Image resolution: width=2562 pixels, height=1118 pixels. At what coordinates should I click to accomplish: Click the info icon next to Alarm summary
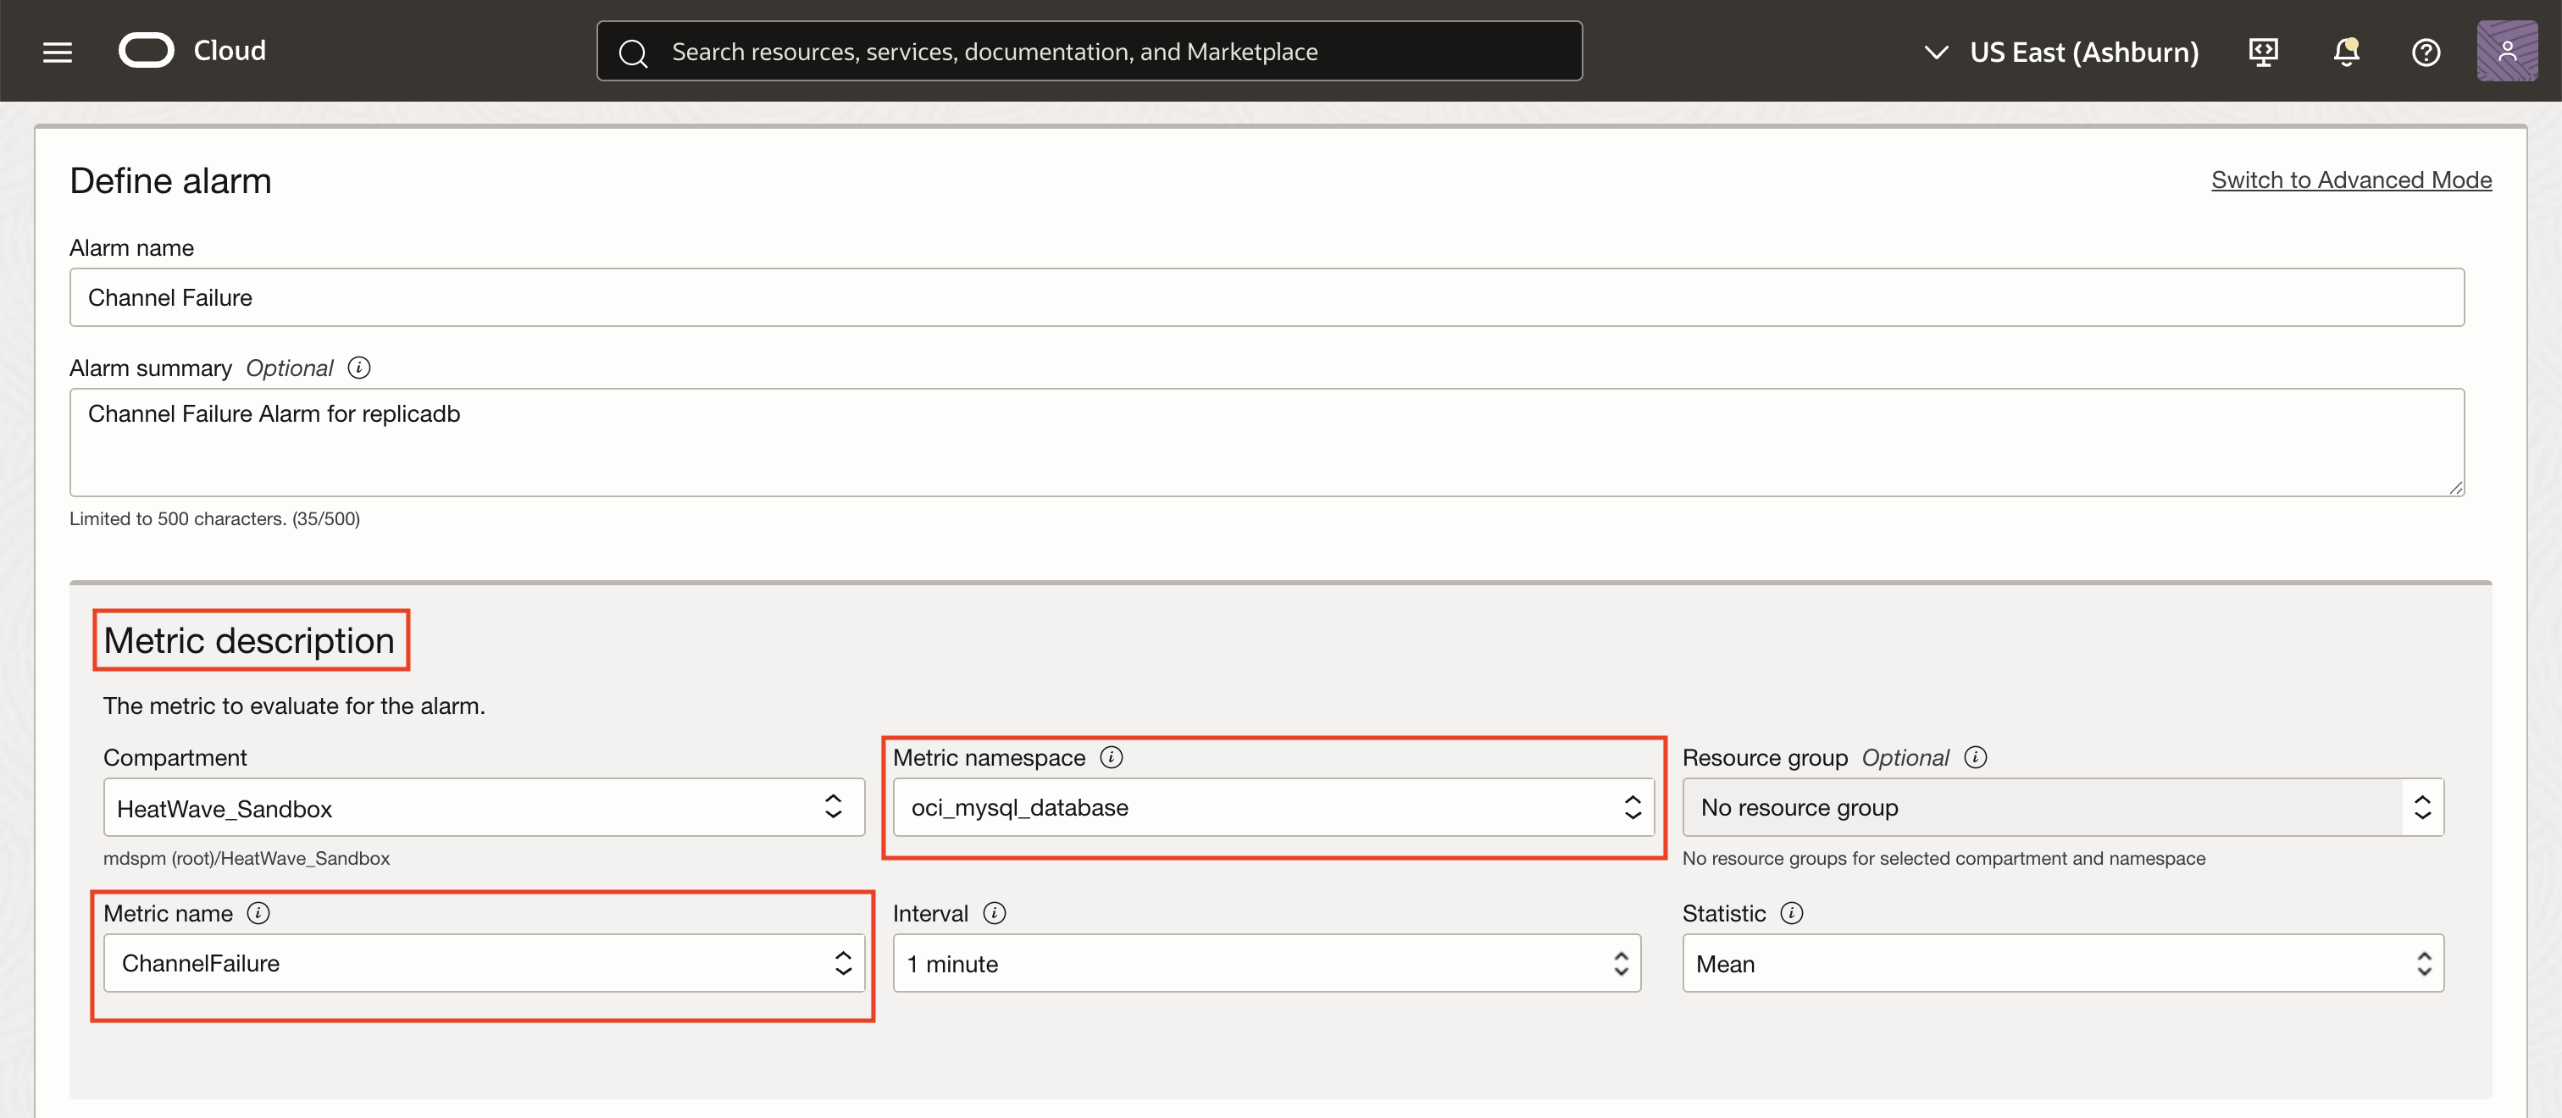[x=358, y=367]
